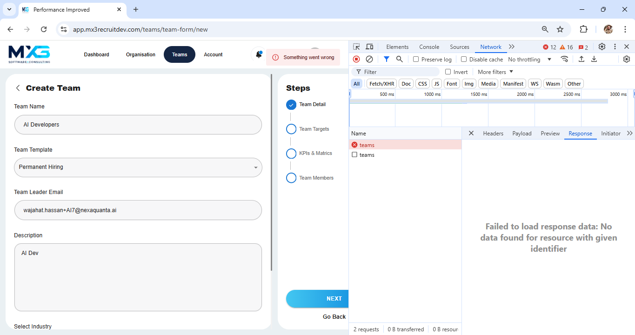Click the inspect element picker icon
This screenshot has height=335, width=635.
point(356,47)
